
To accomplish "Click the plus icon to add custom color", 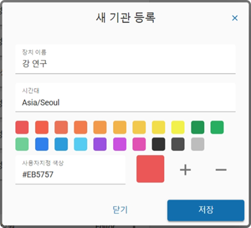I will pos(185,170).
